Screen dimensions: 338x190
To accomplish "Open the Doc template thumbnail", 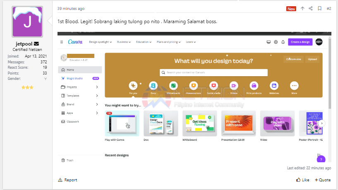I will 161,123.
